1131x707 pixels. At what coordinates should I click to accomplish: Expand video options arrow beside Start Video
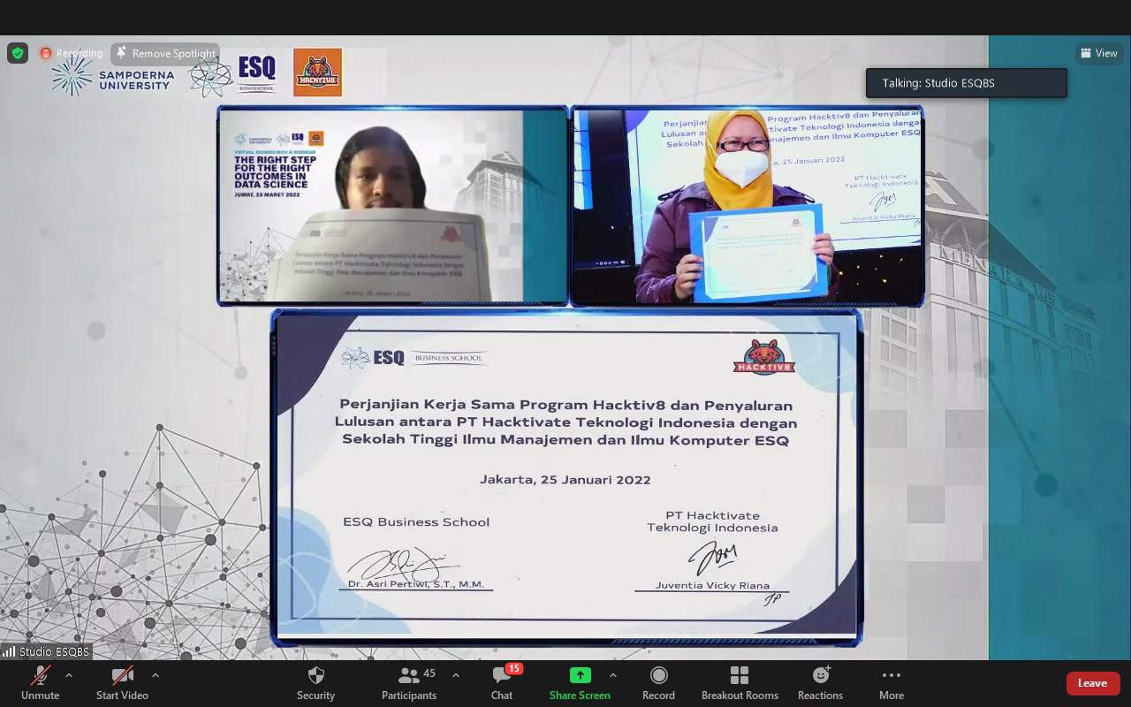point(156,675)
